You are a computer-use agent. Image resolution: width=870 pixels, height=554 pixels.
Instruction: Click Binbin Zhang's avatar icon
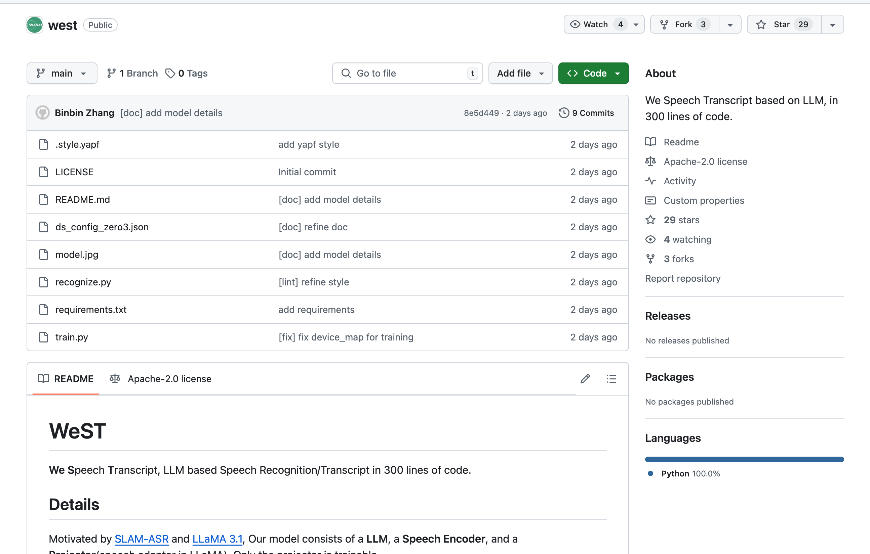43,112
